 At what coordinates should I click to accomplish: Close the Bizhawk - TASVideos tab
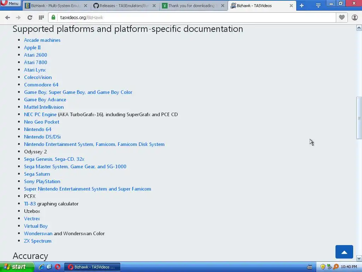pyautogui.click(x=291, y=6)
